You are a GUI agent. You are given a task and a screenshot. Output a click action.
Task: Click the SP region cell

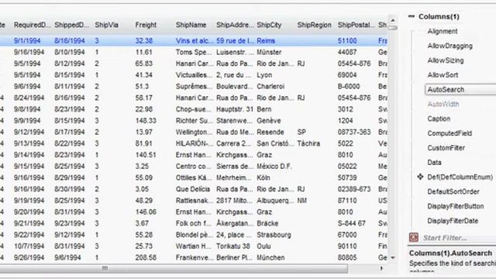(301, 132)
